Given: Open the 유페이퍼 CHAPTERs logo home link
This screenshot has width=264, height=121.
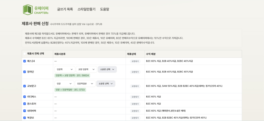Looking at the screenshot, I should 36,9.
